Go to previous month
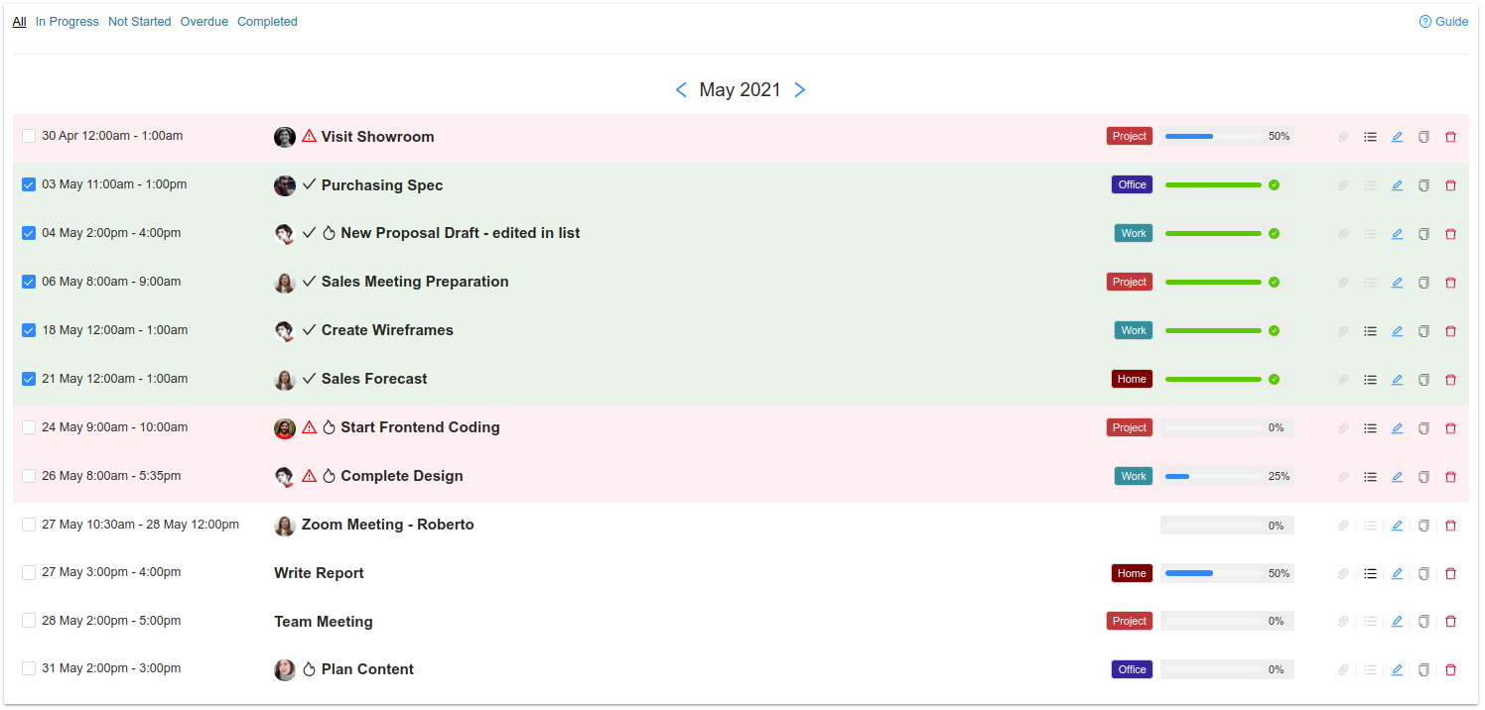This screenshot has height=710, width=1485. (x=681, y=90)
